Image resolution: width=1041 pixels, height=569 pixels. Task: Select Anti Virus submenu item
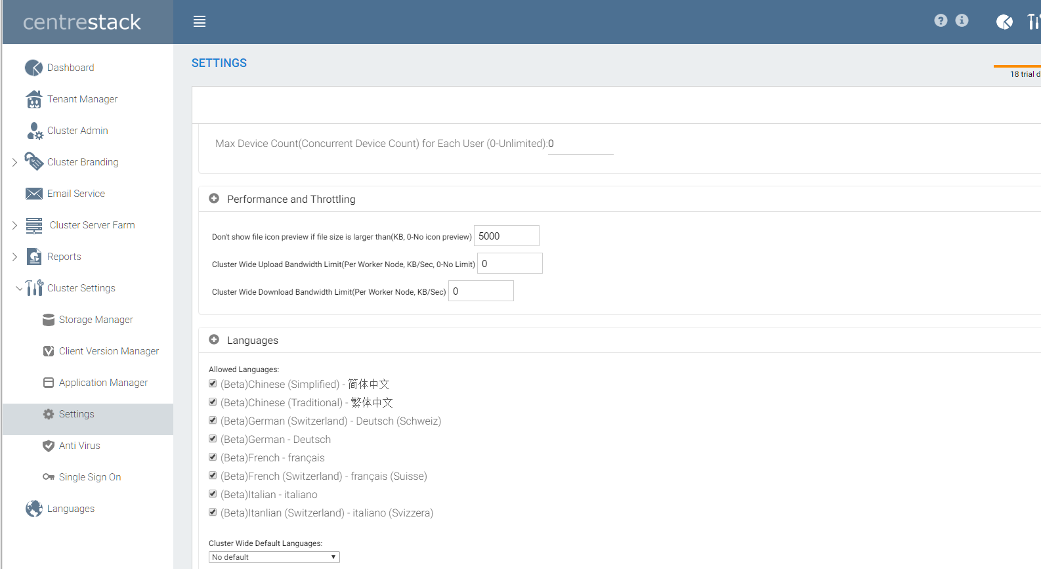tap(79, 446)
